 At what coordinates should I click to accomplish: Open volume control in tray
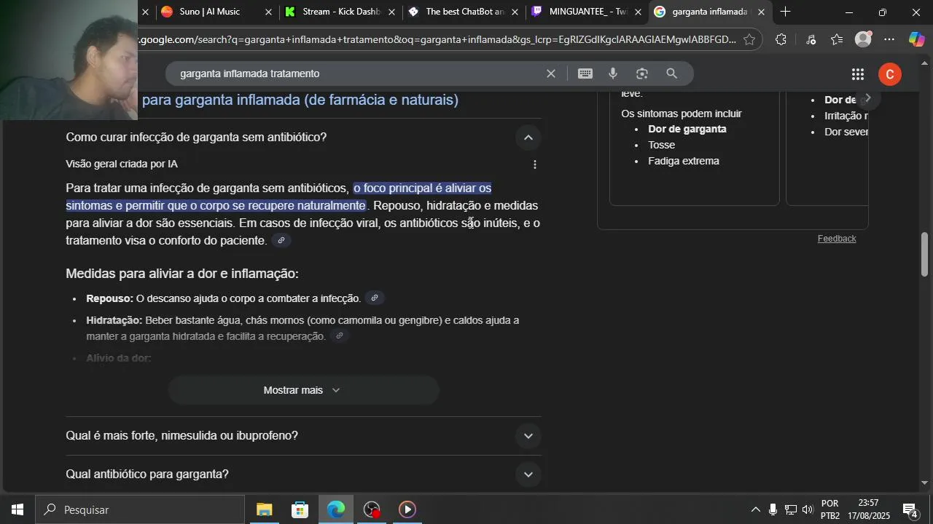(808, 509)
